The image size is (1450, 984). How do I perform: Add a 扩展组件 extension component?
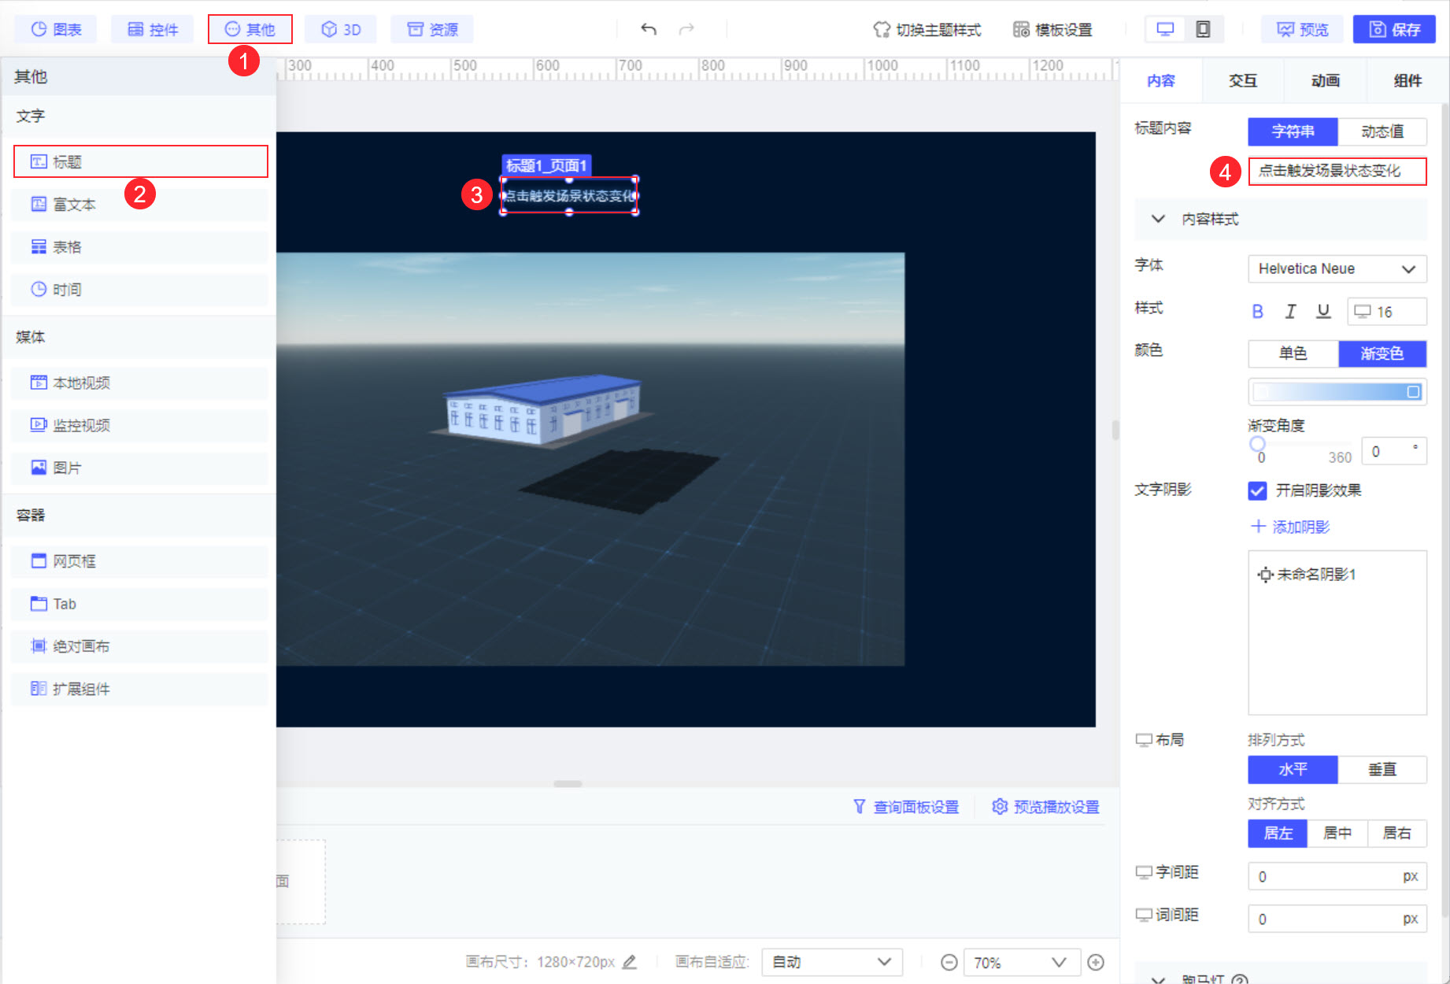[140, 689]
